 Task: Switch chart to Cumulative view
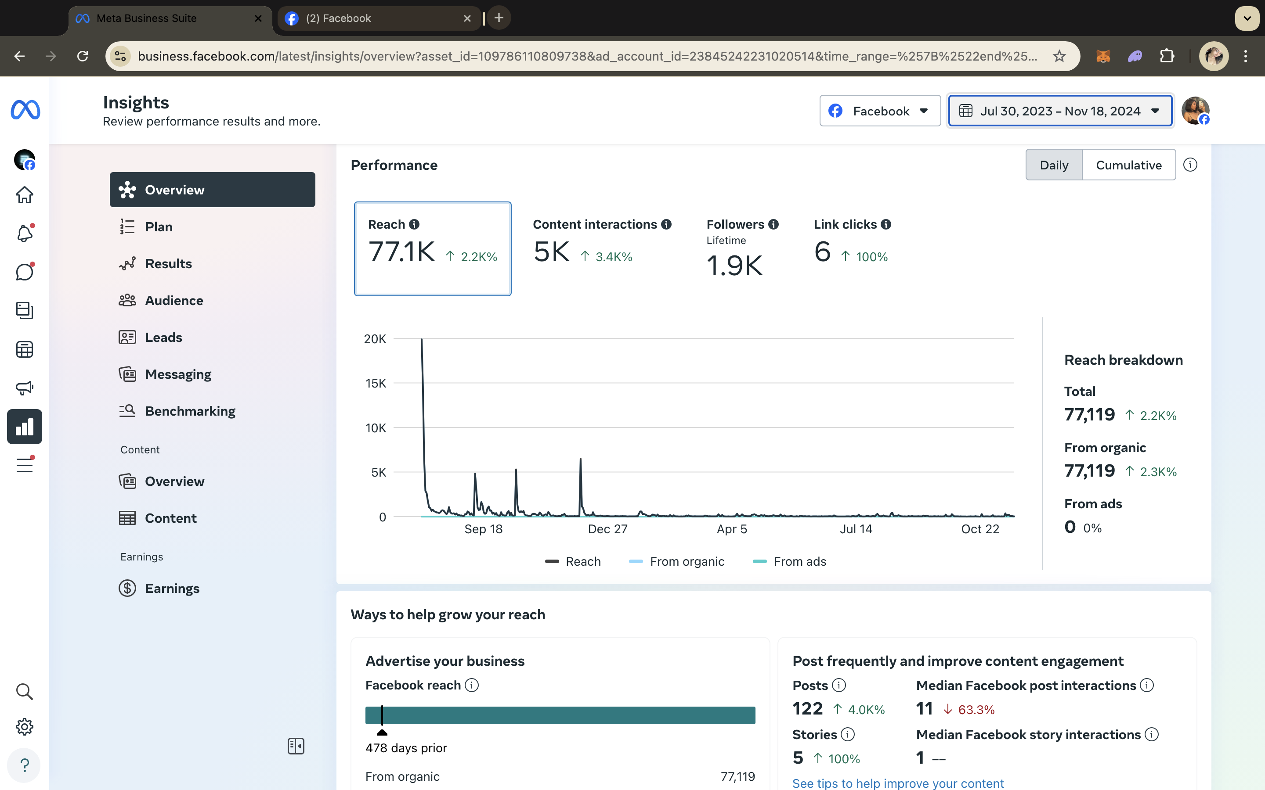1128,165
